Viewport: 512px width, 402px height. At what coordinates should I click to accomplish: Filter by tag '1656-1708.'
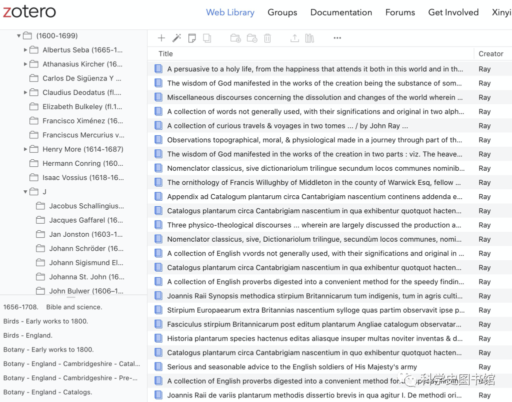point(20,307)
